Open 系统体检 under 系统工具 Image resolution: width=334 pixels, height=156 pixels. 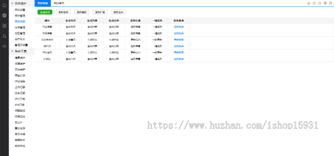point(20,146)
